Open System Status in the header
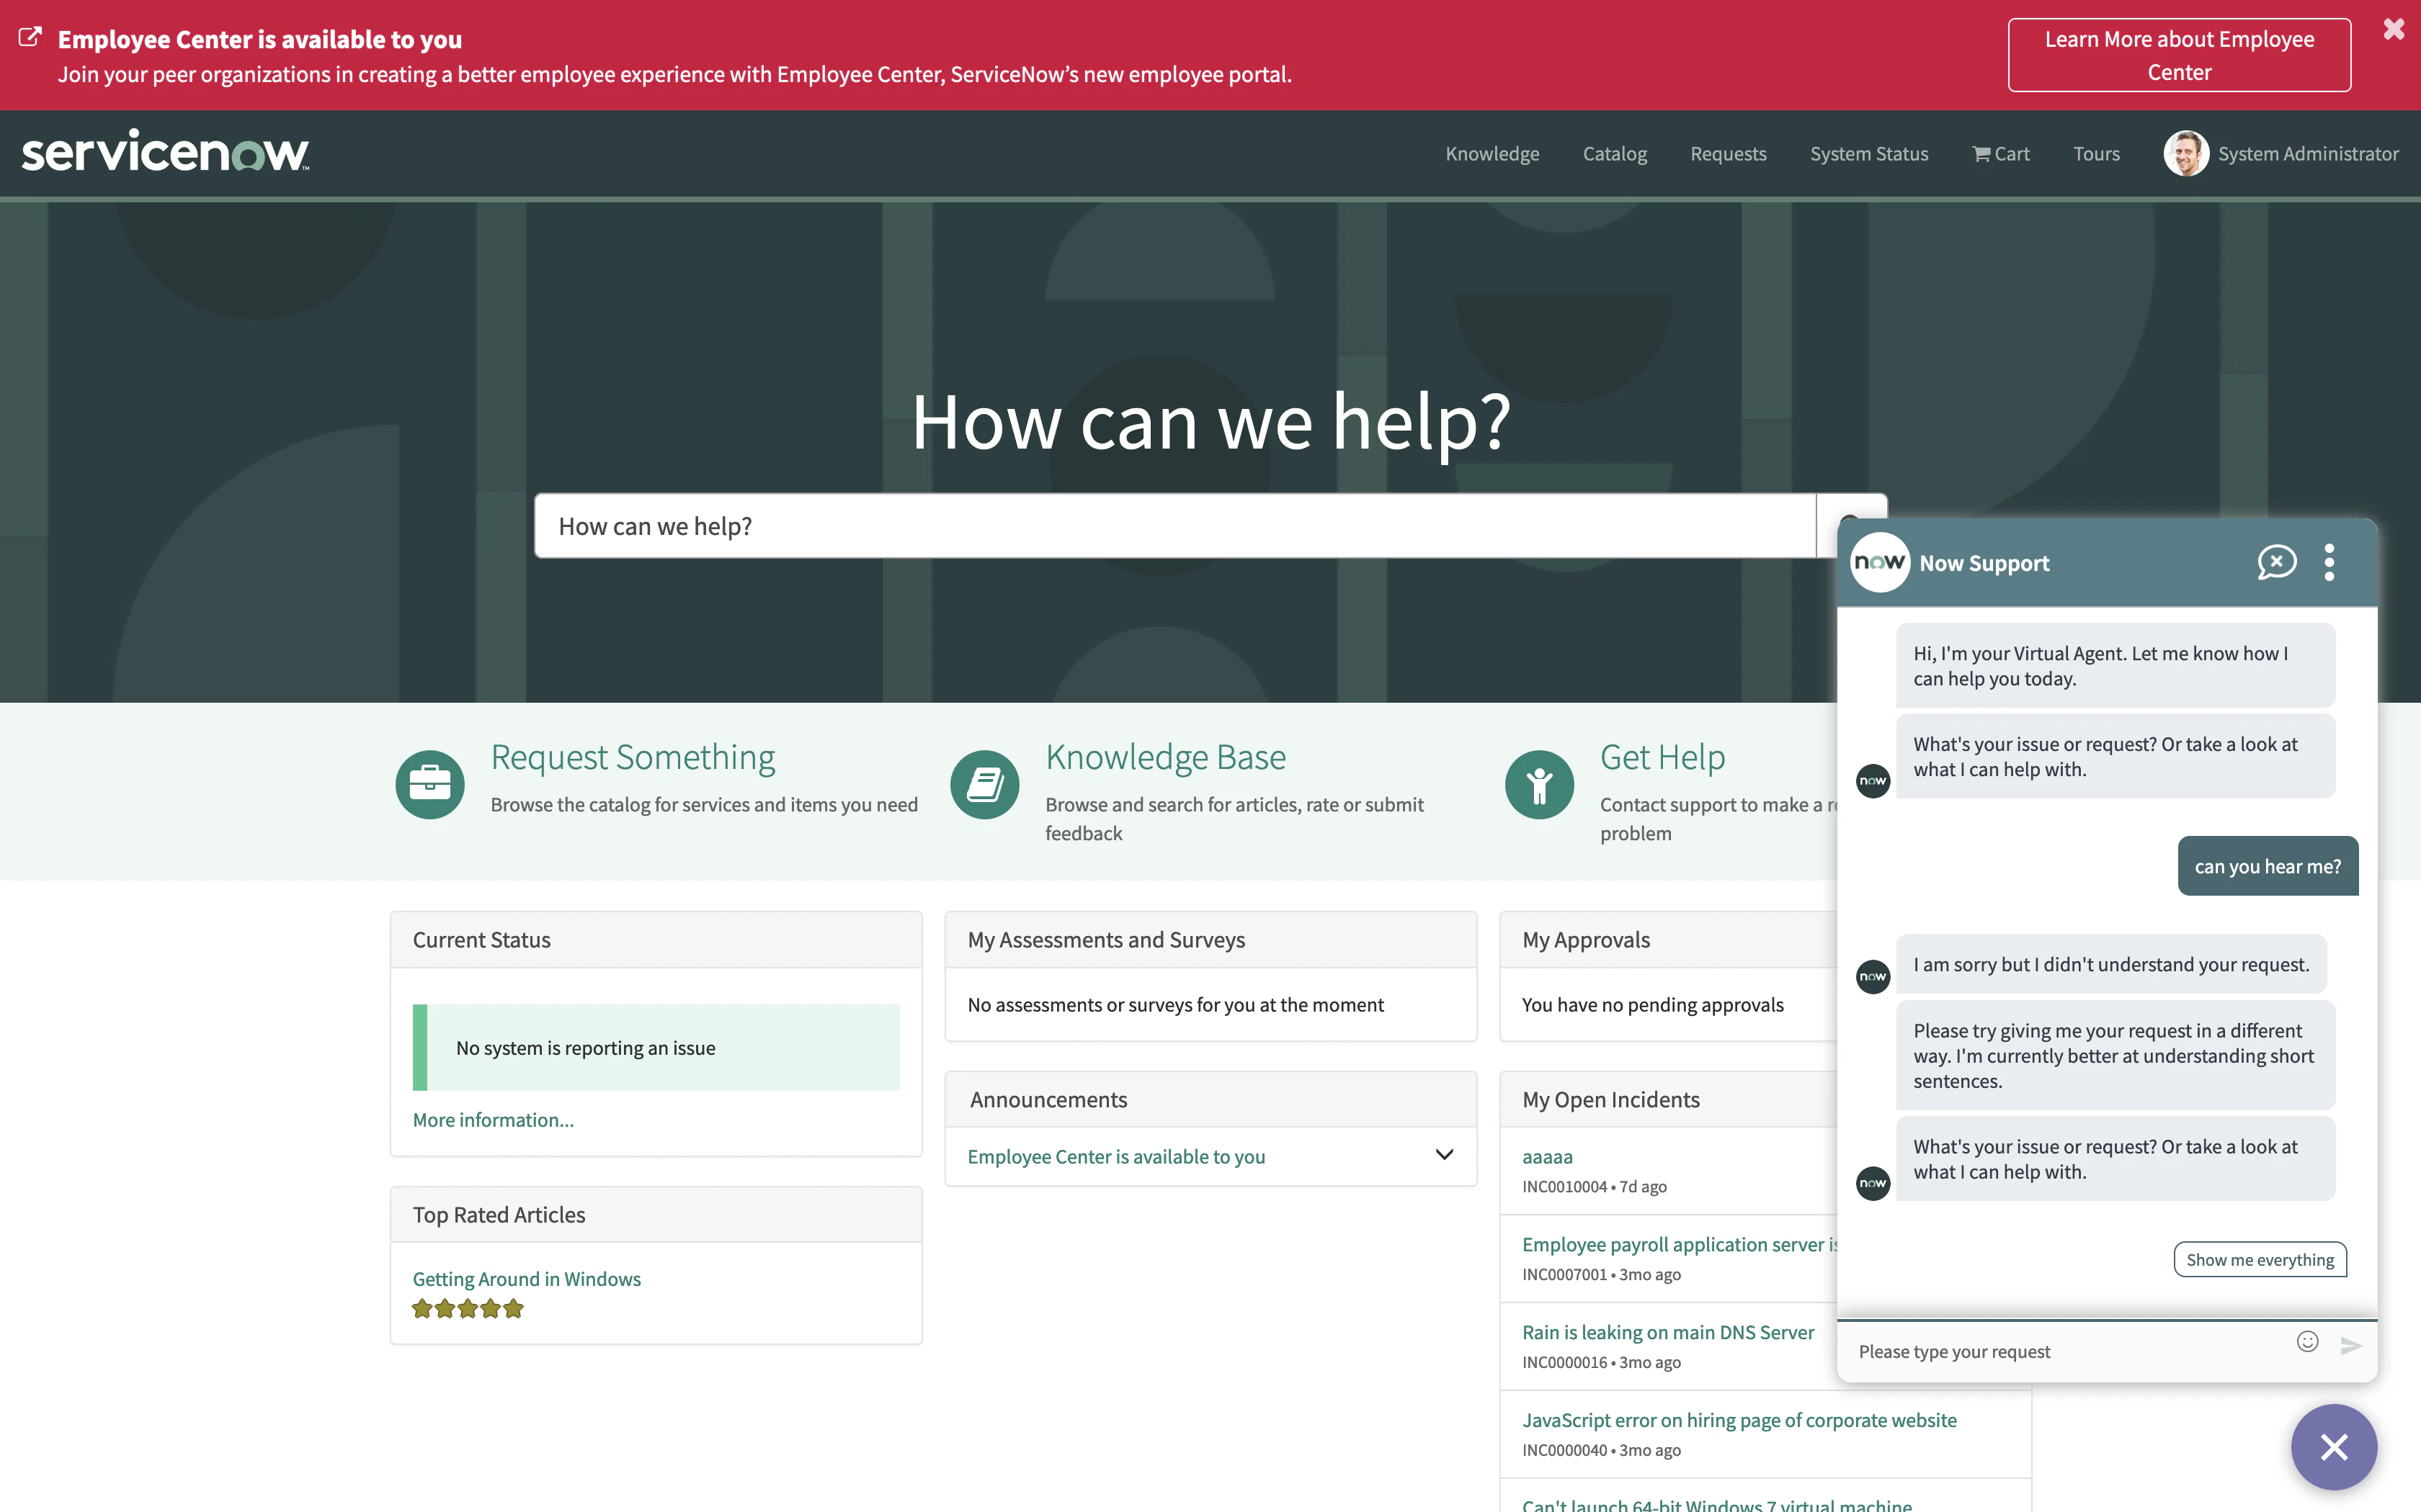The image size is (2421, 1512). [x=1869, y=154]
